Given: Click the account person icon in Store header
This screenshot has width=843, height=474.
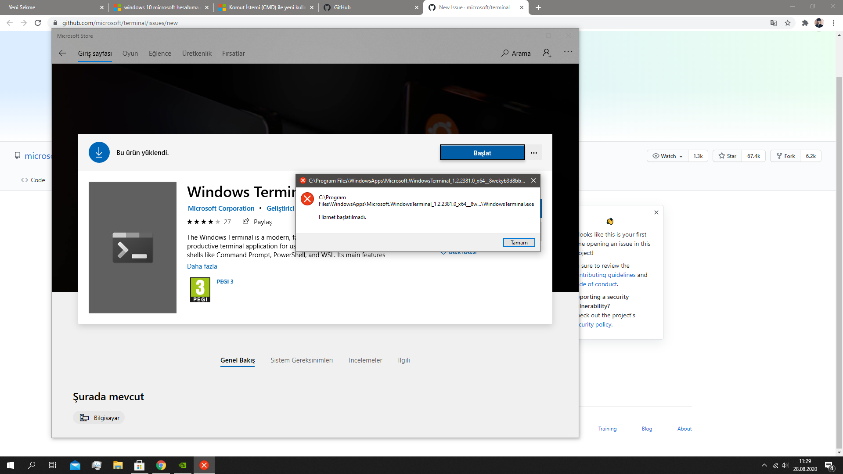Looking at the screenshot, I should (x=547, y=53).
